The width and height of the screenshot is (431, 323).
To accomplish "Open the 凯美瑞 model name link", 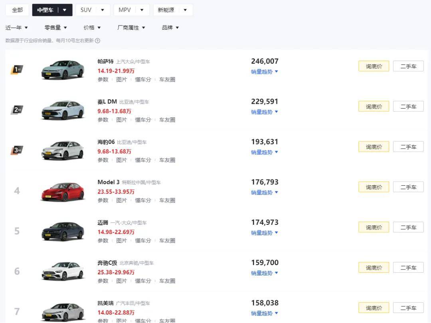I will tap(105, 303).
